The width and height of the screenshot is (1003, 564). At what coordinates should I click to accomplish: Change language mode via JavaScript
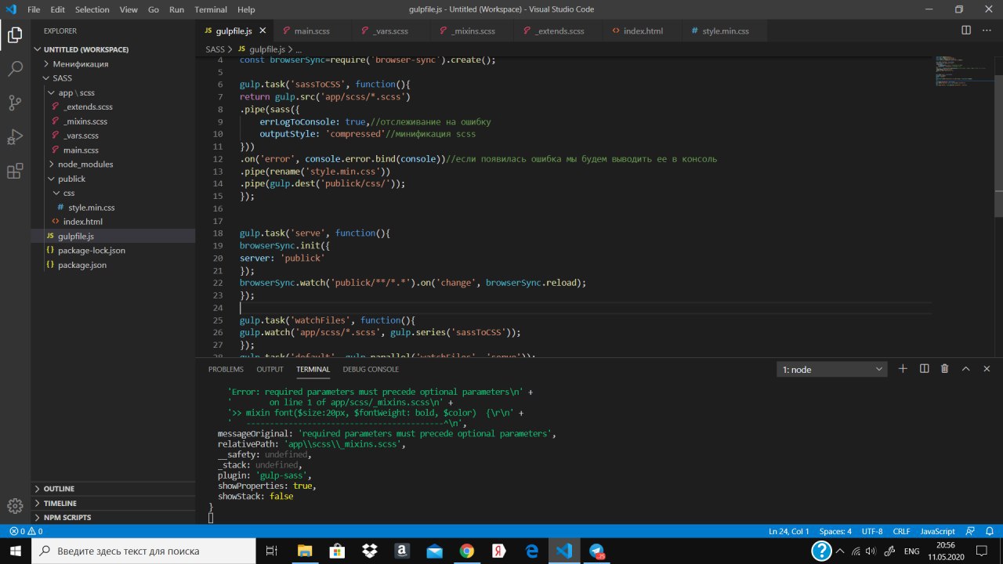[x=937, y=531]
